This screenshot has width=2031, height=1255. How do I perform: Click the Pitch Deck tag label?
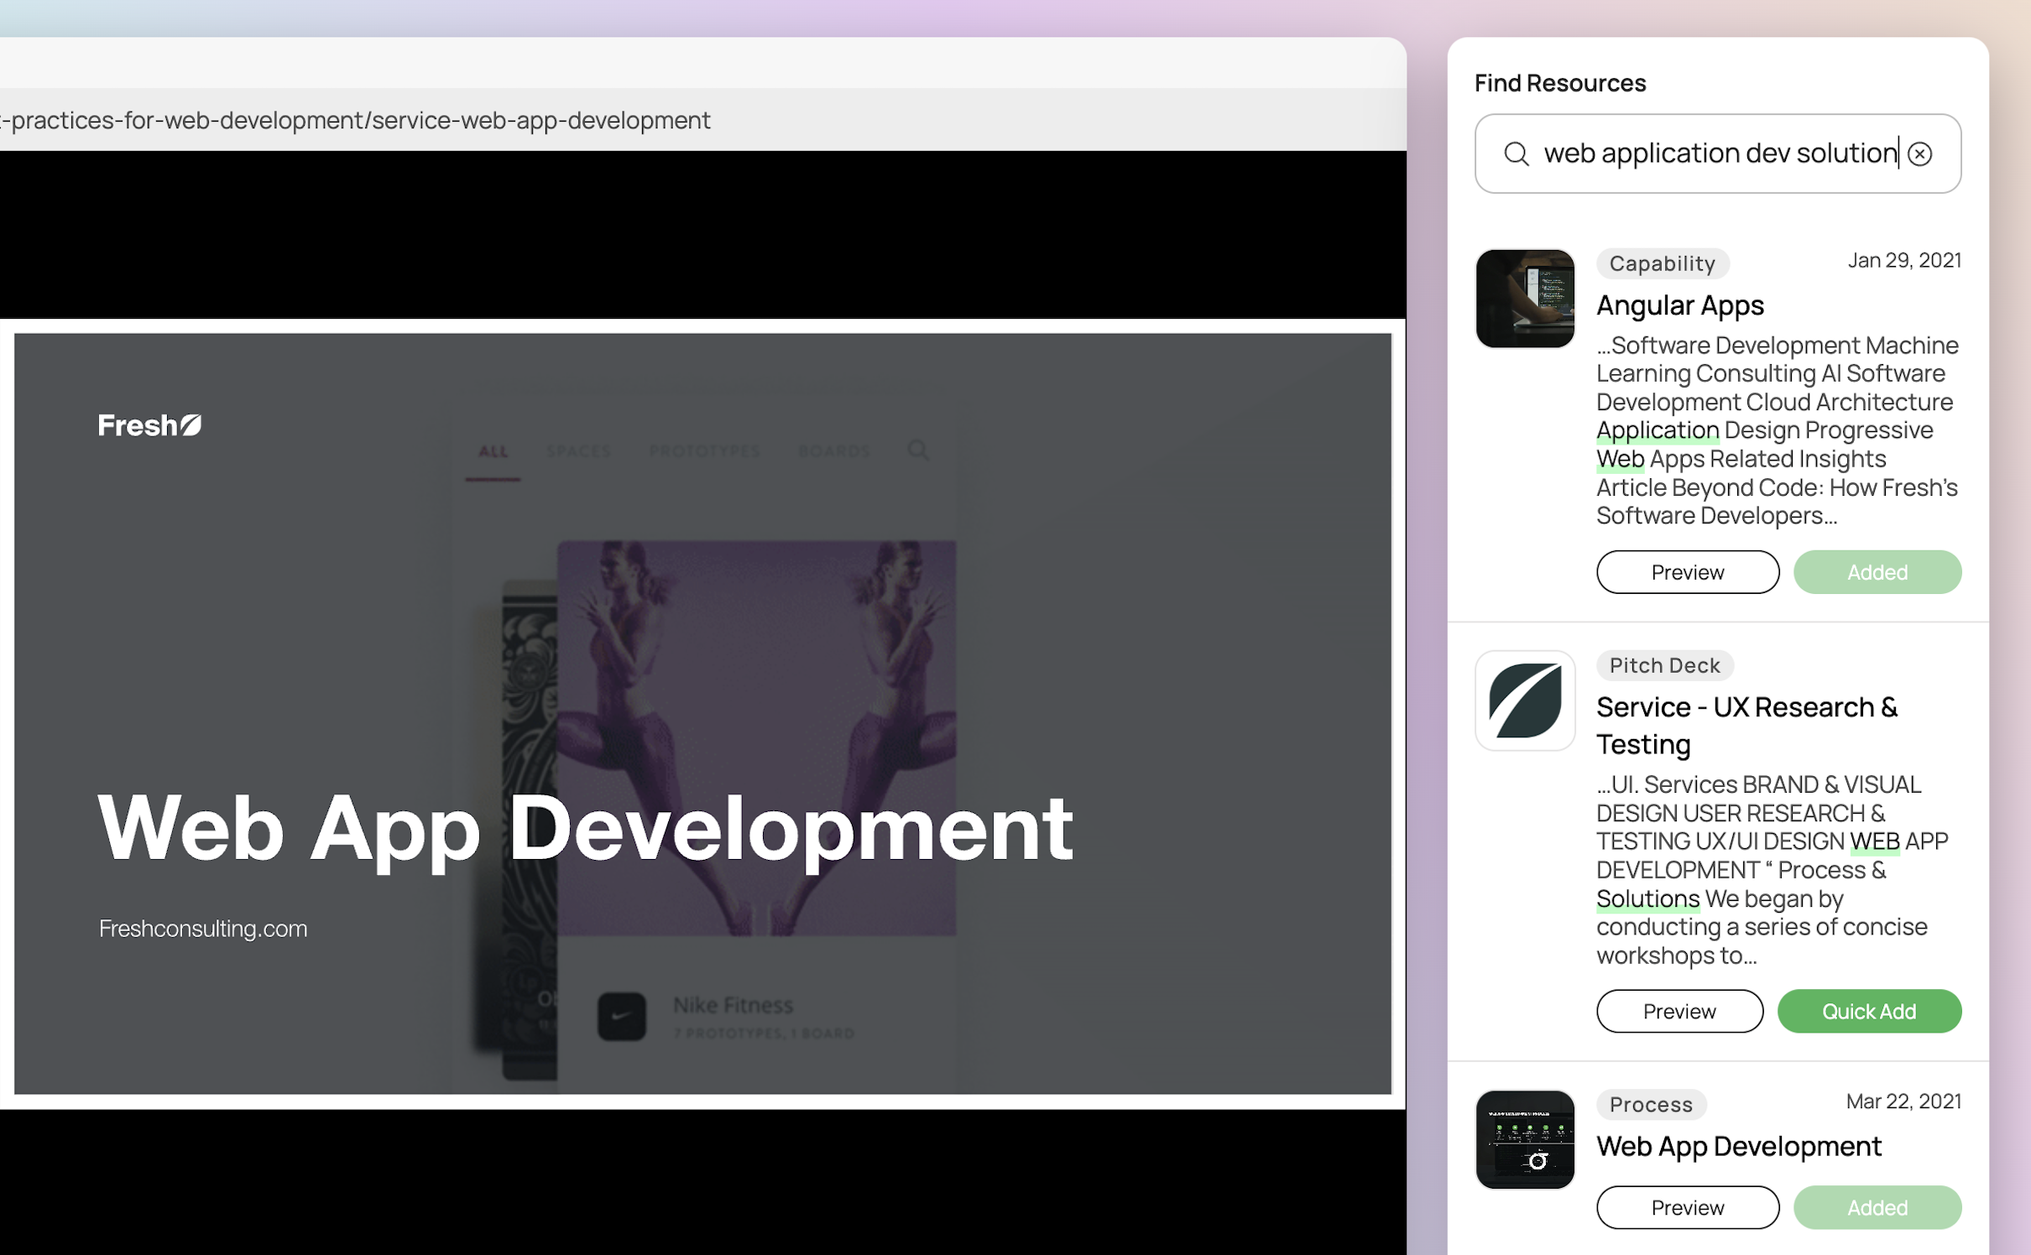coord(1664,665)
